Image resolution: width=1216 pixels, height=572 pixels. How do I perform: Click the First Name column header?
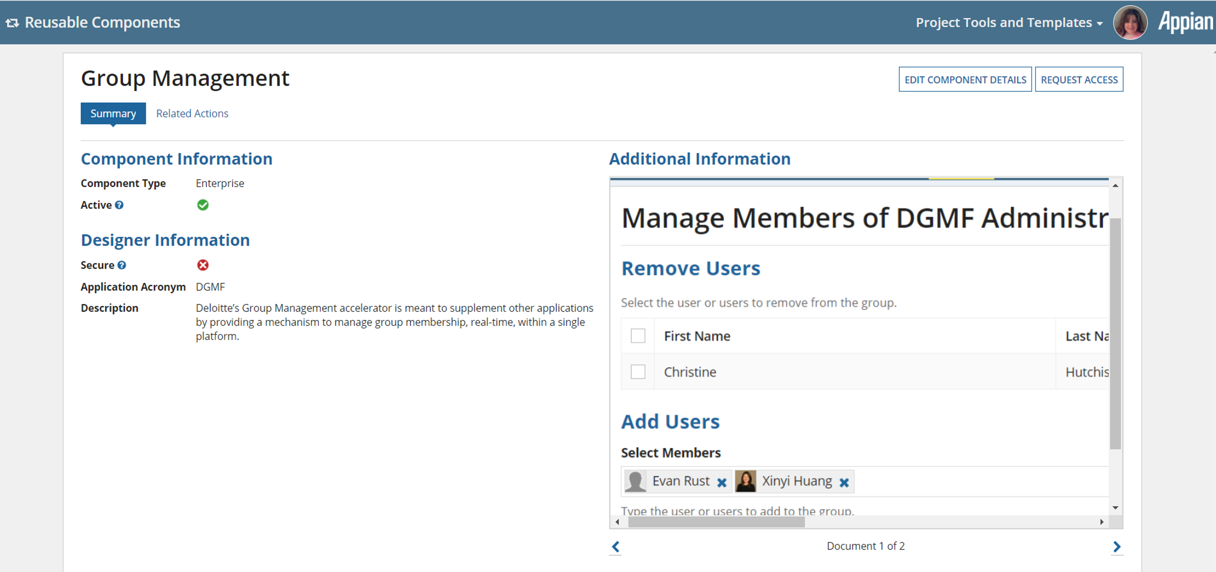coord(697,336)
